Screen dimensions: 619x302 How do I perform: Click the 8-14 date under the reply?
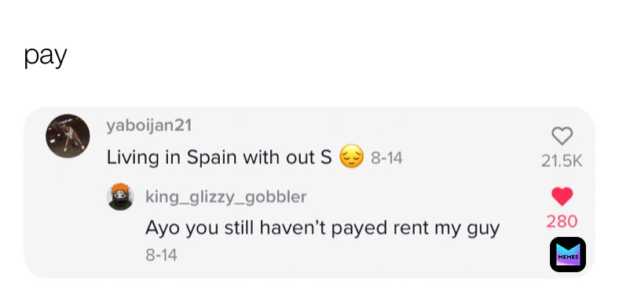coord(161,255)
